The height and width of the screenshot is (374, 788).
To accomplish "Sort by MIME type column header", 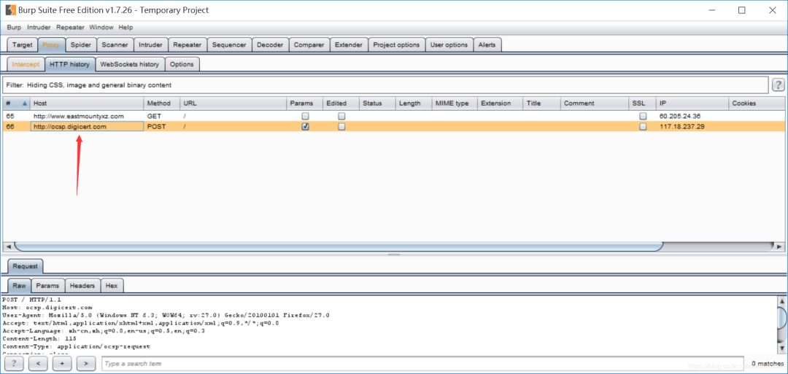I will pos(455,104).
